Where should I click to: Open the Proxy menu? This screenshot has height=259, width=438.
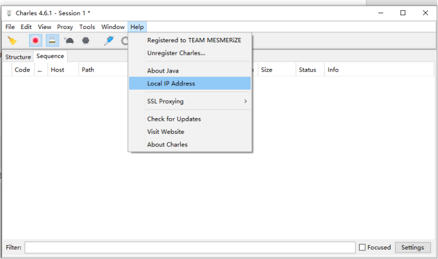tap(65, 27)
